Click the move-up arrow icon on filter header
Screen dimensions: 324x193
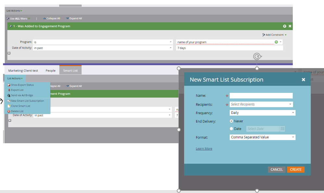(284, 26)
